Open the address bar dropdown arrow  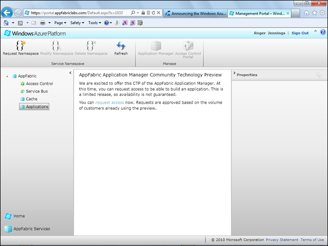click(x=138, y=13)
